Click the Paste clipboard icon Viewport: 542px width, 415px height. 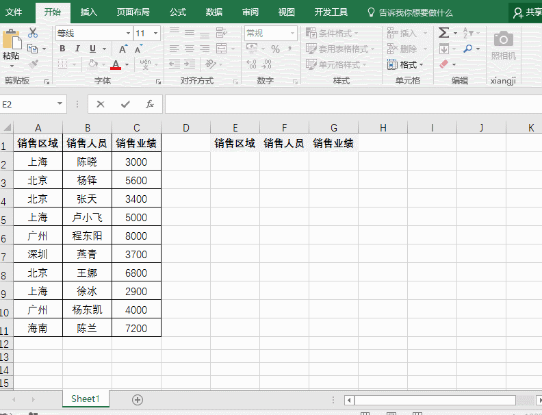click(x=12, y=40)
